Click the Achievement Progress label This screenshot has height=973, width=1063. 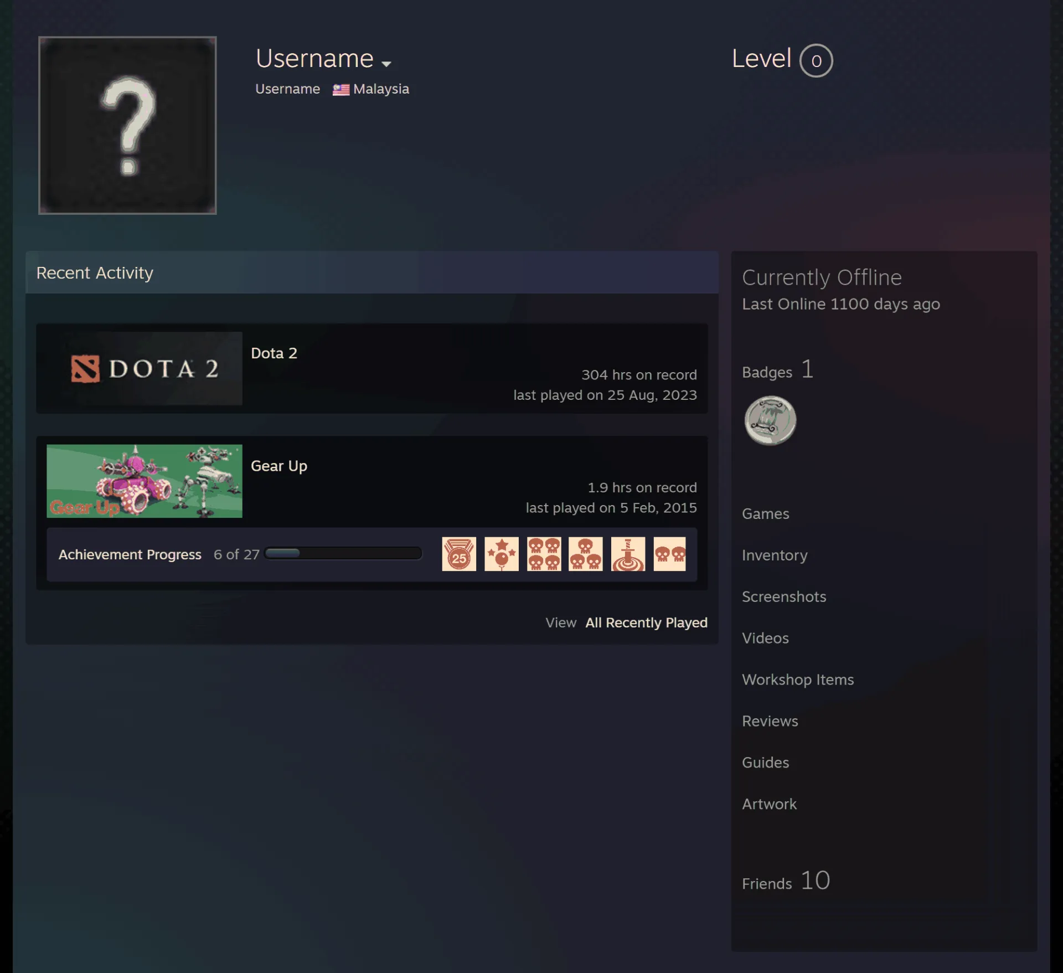point(130,554)
